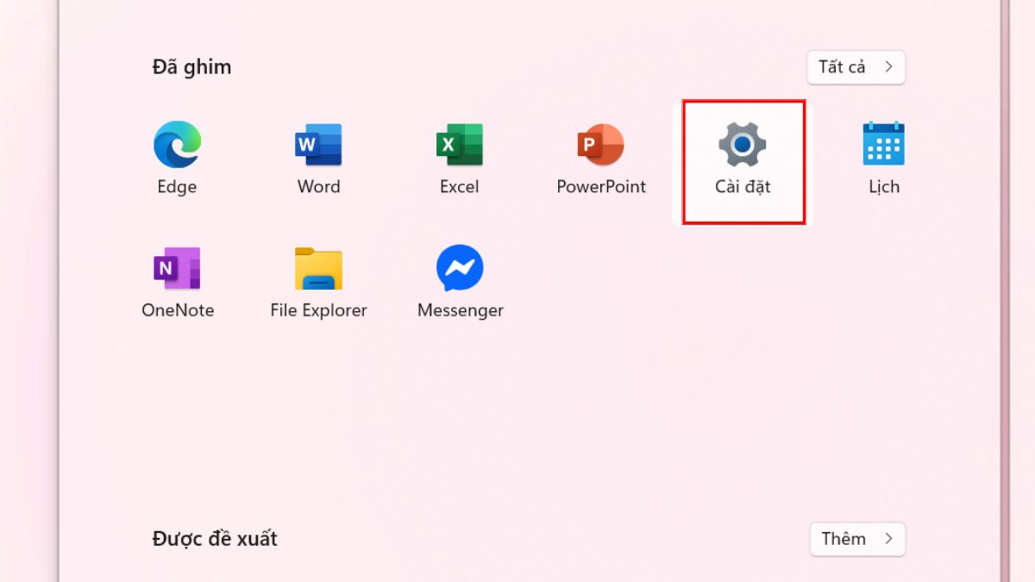This screenshot has width=1035, height=582.
Task: Click the Tất cả button
Action: (x=856, y=67)
